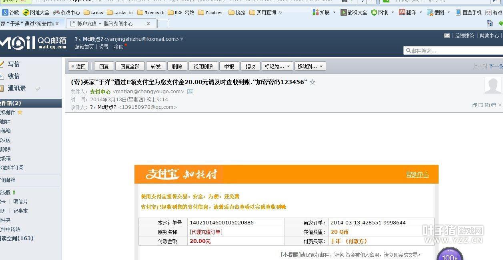
Task: Click the 转发 forward button
Action: pyautogui.click(x=156, y=66)
